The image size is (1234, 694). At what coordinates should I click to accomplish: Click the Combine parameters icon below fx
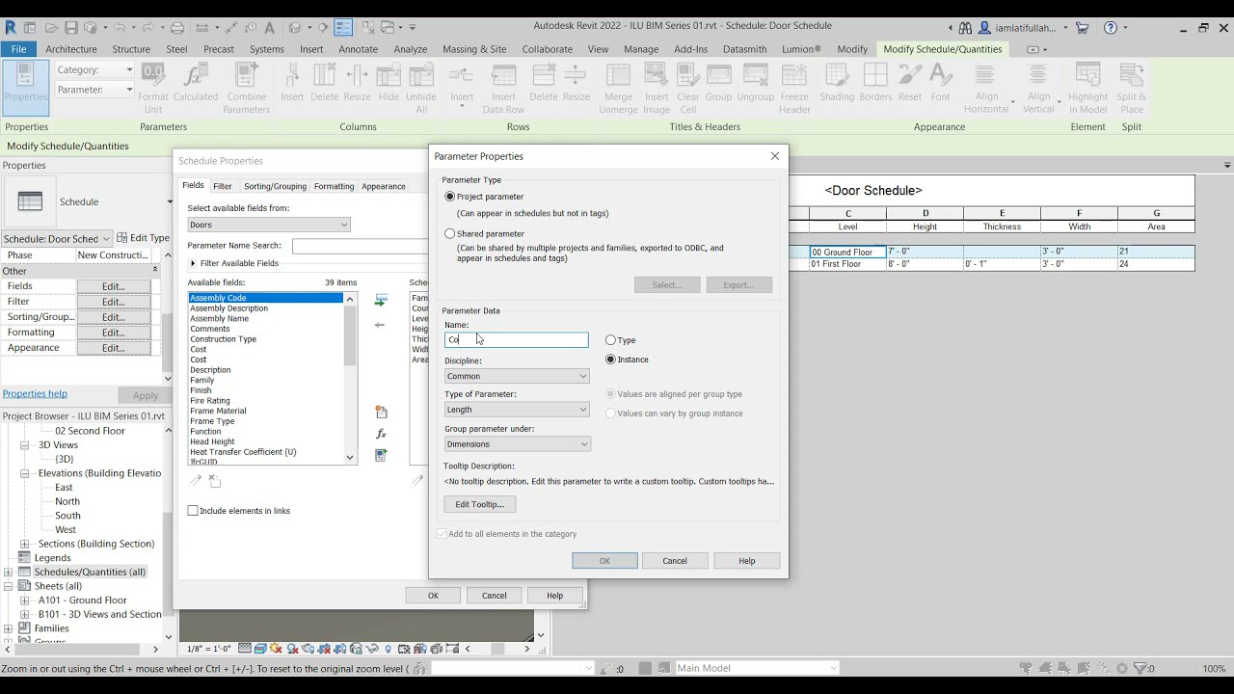381,455
